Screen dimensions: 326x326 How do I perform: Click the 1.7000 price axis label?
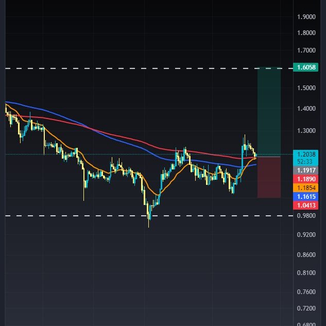tap(306, 50)
